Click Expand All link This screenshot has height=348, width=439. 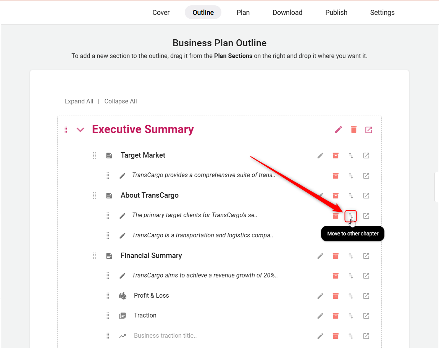[79, 101]
